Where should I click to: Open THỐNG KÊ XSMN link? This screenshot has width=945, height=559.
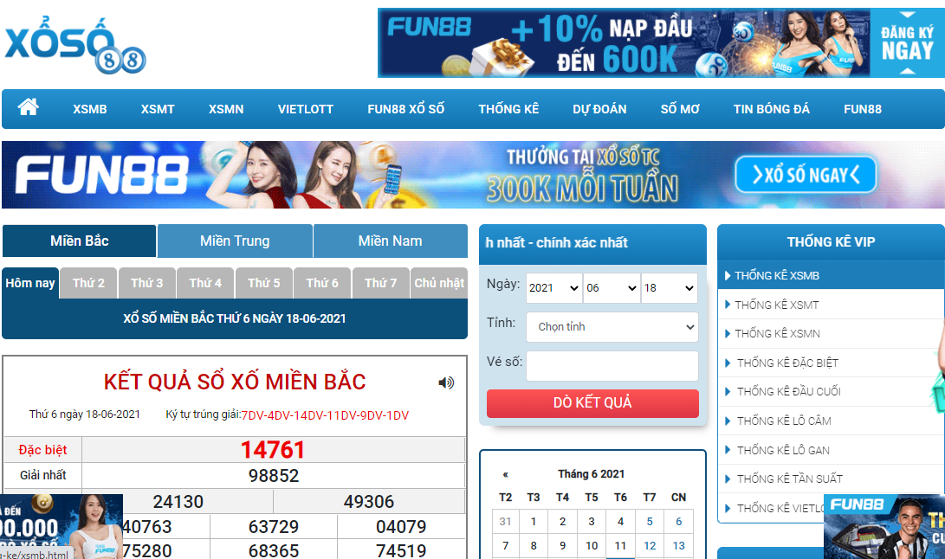[778, 334]
